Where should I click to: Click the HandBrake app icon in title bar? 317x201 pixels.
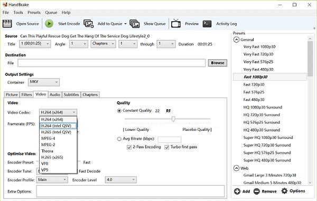(5, 4)
